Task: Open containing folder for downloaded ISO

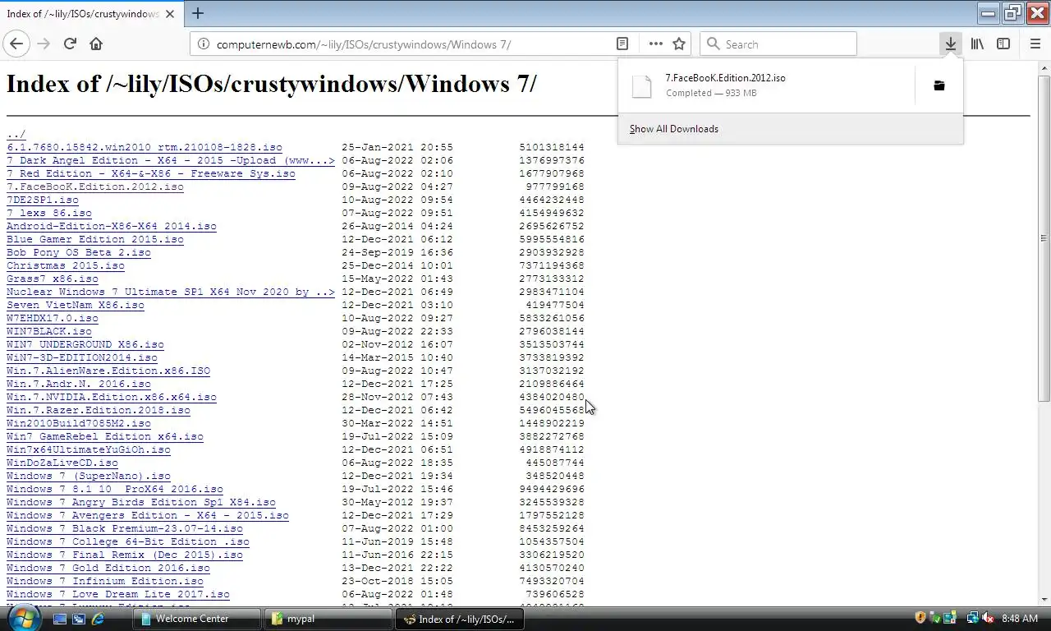Action: pyautogui.click(x=939, y=85)
